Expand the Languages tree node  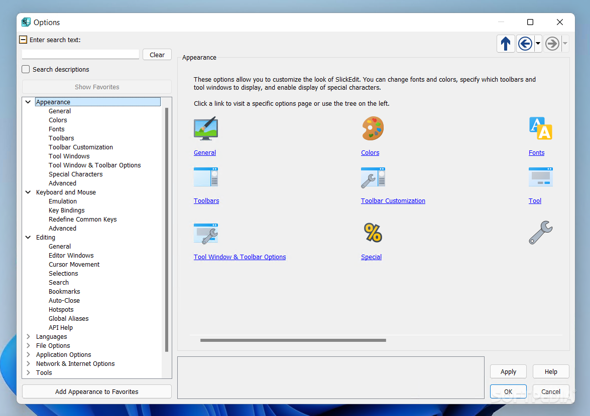(28, 336)
